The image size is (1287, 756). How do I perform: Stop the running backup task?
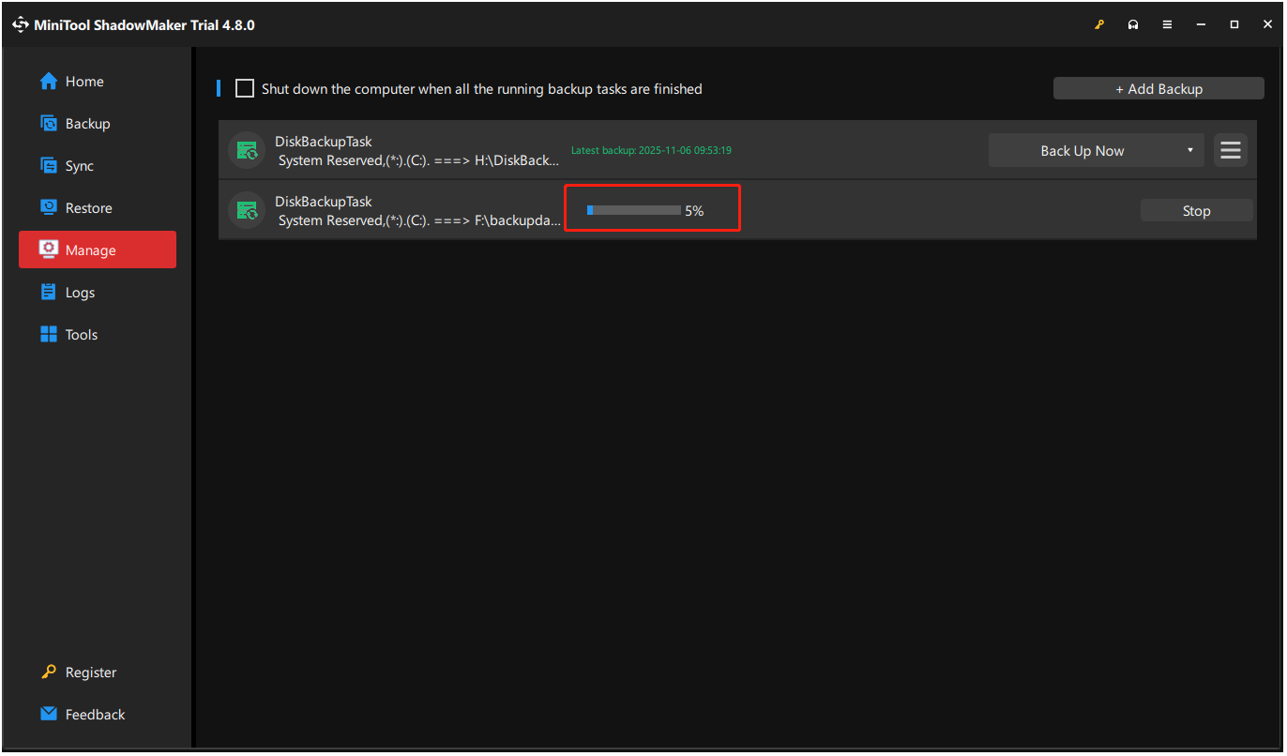point(1196,210)
